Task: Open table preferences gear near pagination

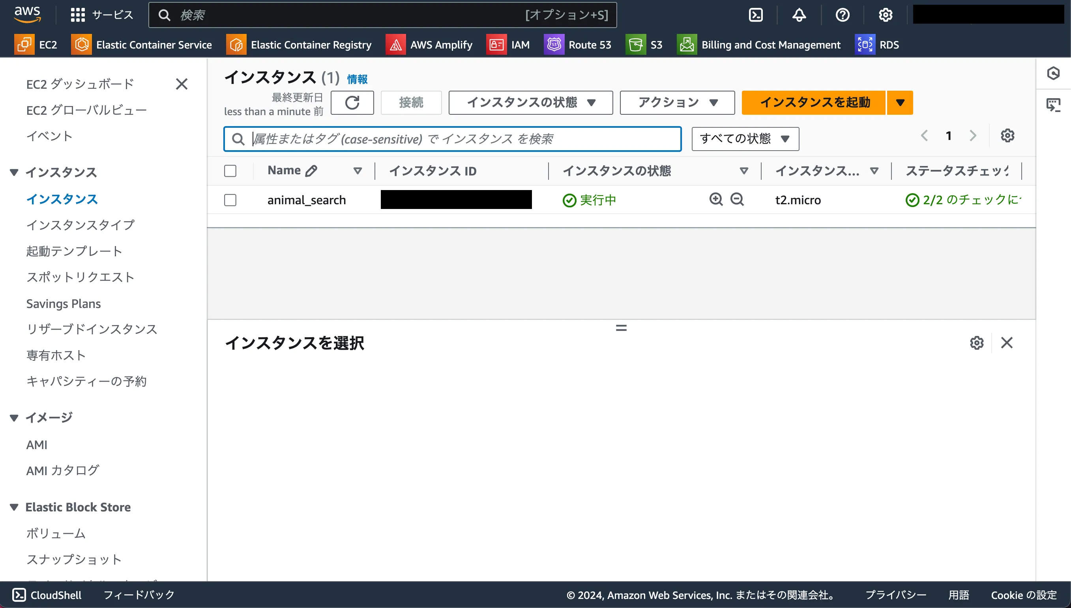Action: [1007, 136]
